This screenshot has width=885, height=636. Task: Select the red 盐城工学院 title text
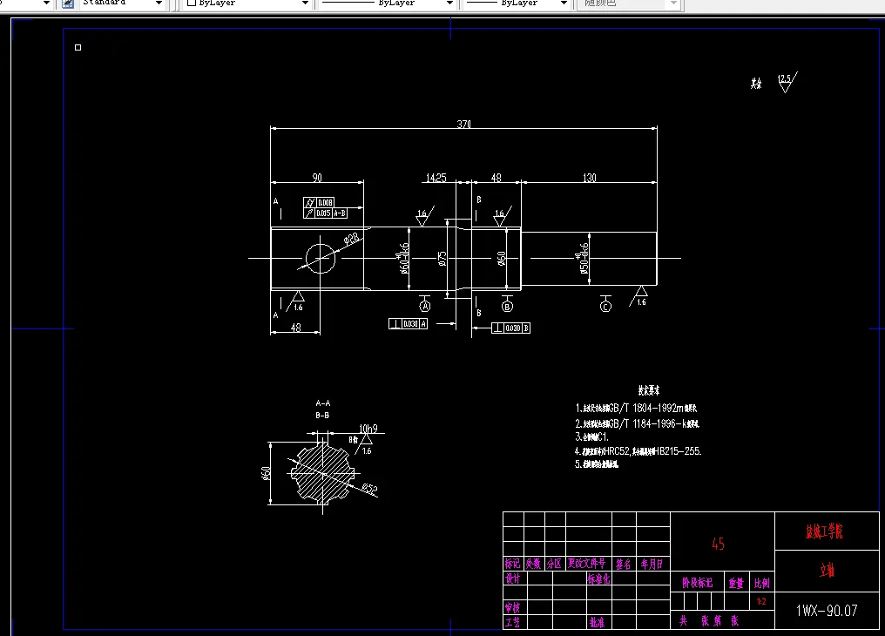[x=824, y=531]
